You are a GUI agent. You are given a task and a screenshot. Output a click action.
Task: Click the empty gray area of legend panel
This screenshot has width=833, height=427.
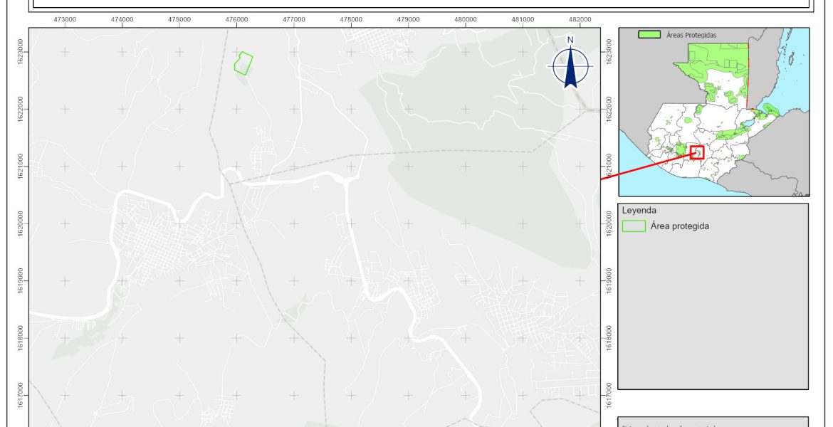[712, 313]
